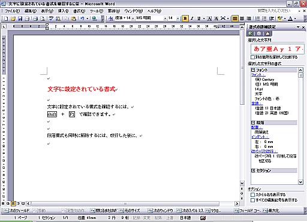Open the Style box dropdown (標準 + 14)
The width and height of the screenshot is (307, 222).
pyautogui.click(x=133, y=19)
